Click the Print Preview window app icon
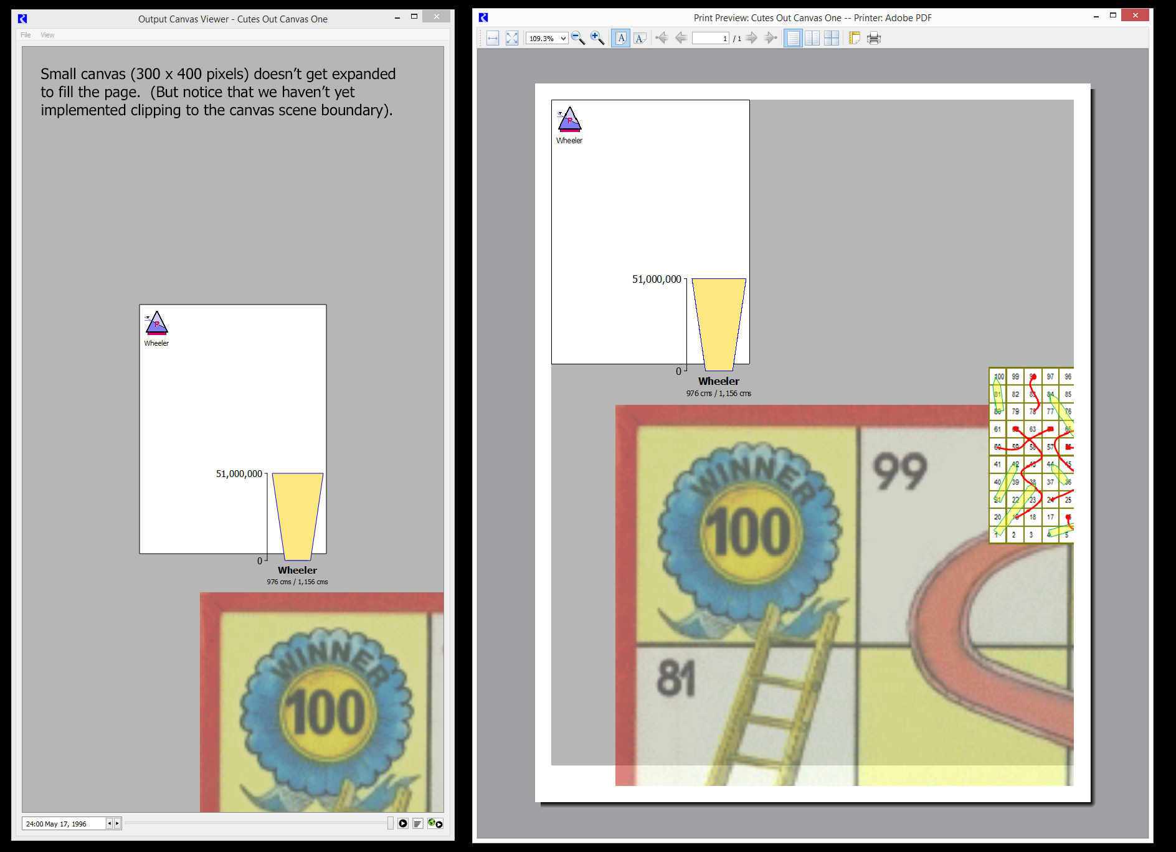This screenshot has width=1176, height=852. point(483,17)
